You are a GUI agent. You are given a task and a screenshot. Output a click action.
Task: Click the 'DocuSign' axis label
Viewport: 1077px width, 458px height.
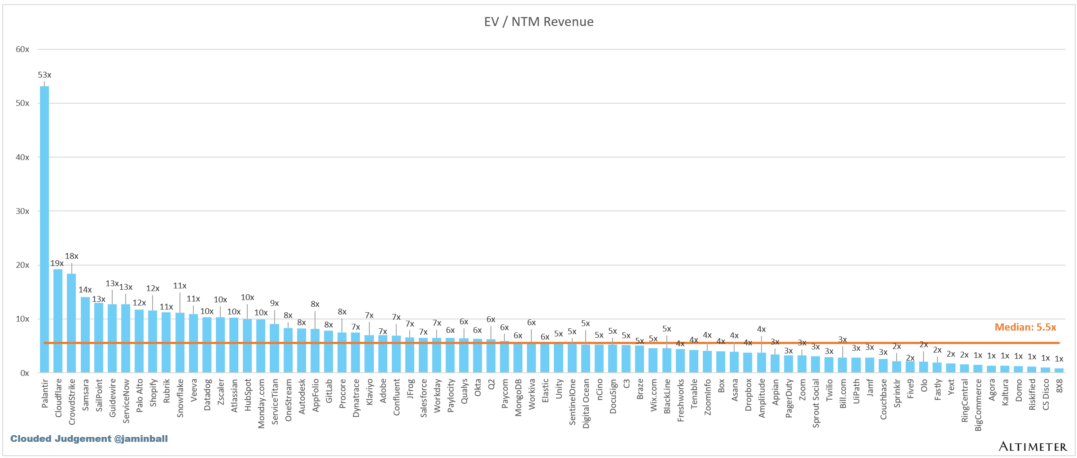coord(613,397)
